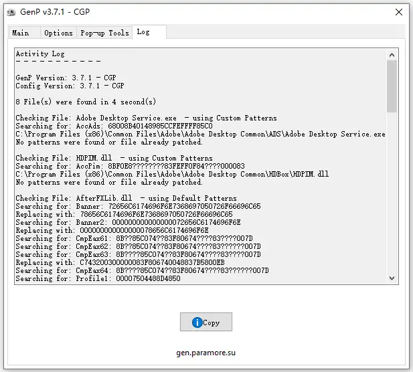Click 'Searching for: Banner:' line

[x=138, y=206]
